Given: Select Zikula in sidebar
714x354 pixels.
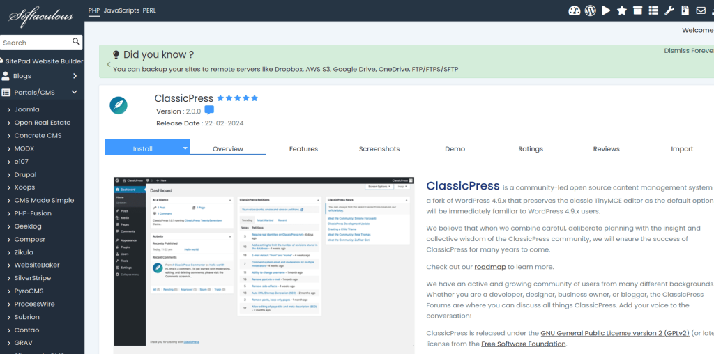Looking at the screenshot, I should pyautogui.click(x=24, y=252).
